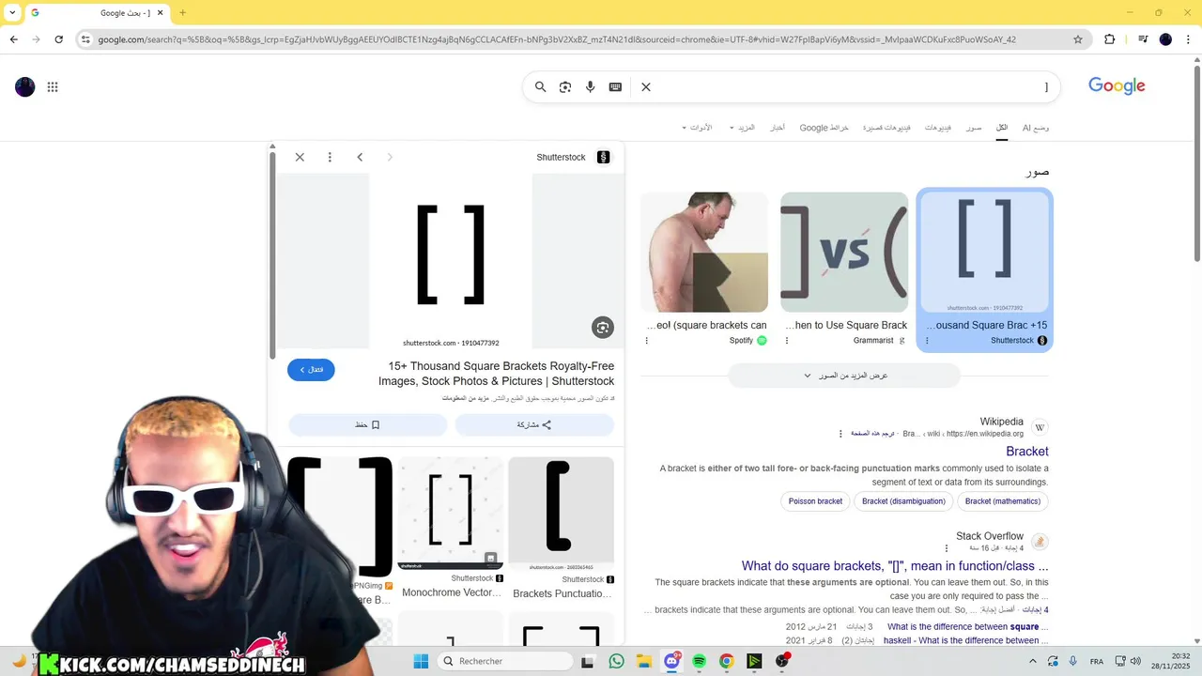Image resolution: width=1202 pixels, height=676 pixels.
Task: Open the الأدوات (Tools) dropdown
Action: [697, 128]
